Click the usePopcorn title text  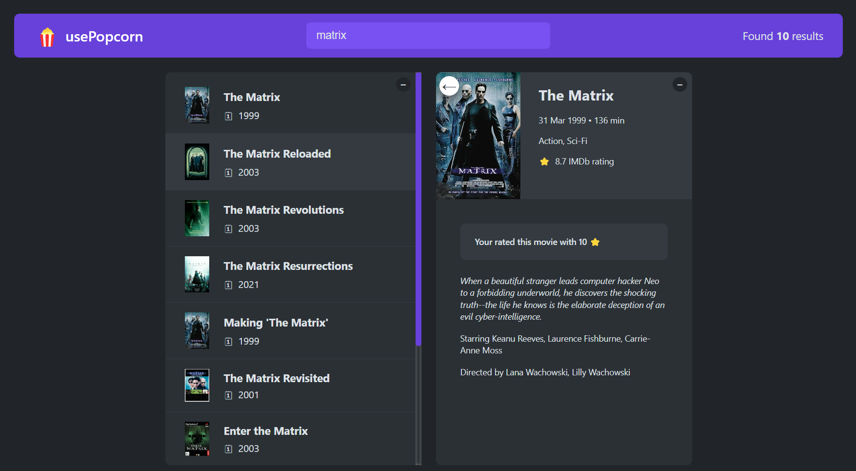[104, 37]
